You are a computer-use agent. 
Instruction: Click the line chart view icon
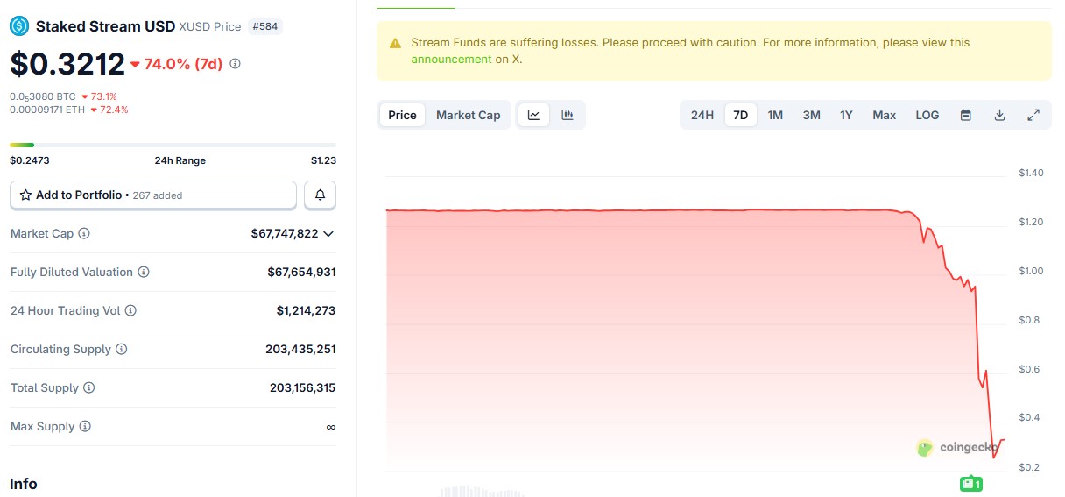[x=533, y=115]
